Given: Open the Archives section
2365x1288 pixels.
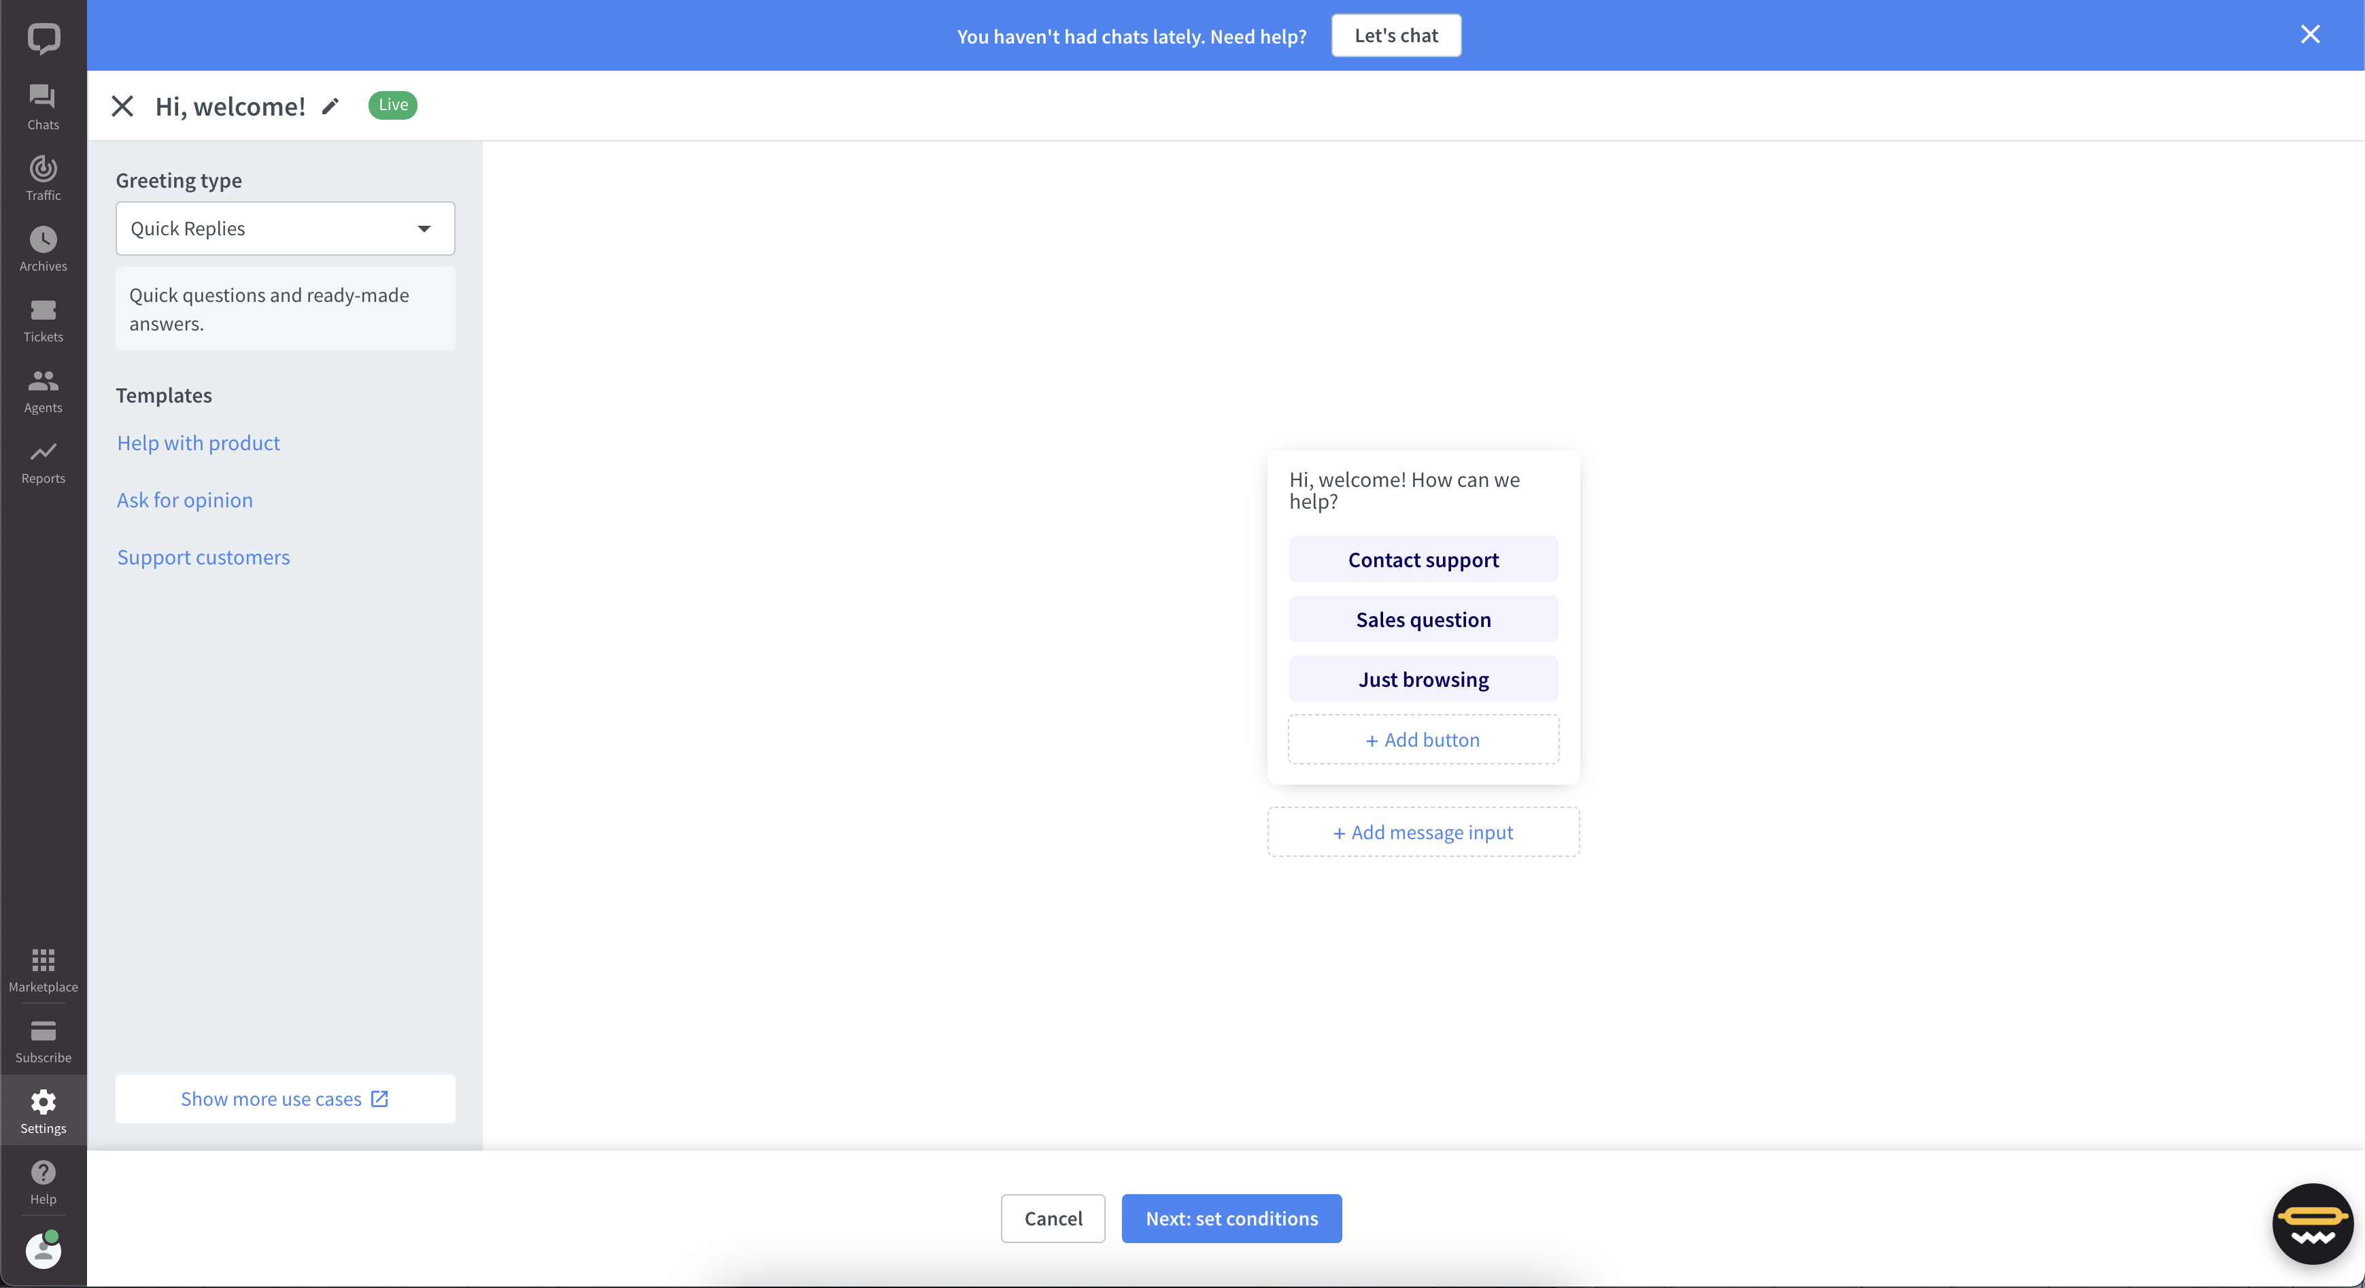Looking at the screenshot, I should 43,249.
